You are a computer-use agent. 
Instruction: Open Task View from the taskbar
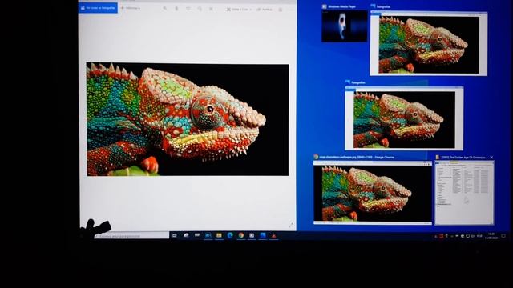(x=175, y=235)
